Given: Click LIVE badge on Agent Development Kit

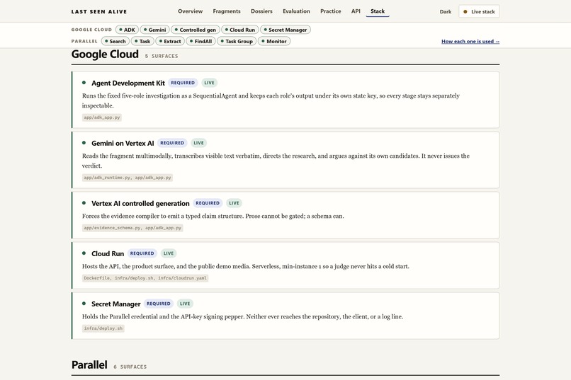Looking at the screenshot, I should (x=210, y=83).
